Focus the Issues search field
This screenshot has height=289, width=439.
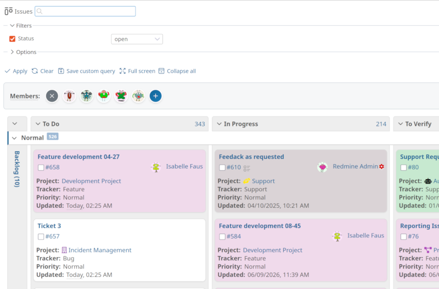point(85,11)
